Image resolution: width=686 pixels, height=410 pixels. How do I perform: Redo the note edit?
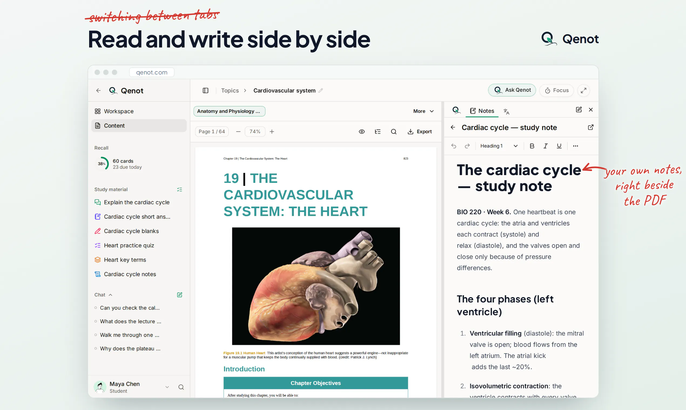[467, 146]
